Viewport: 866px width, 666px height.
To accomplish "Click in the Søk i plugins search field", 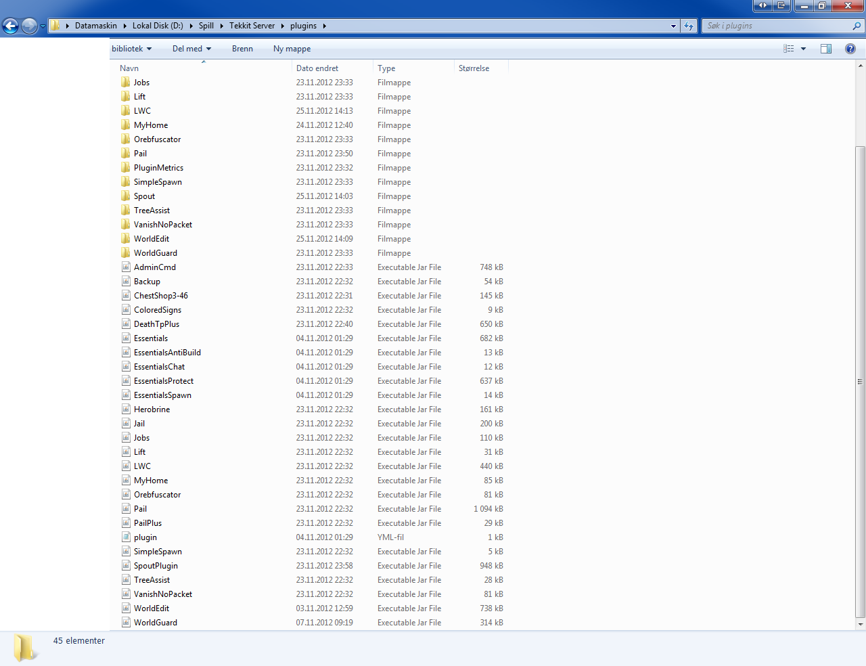I will point(778,26).
